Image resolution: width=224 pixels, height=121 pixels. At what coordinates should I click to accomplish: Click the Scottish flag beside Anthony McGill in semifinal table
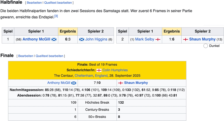[x=54, y=39]
